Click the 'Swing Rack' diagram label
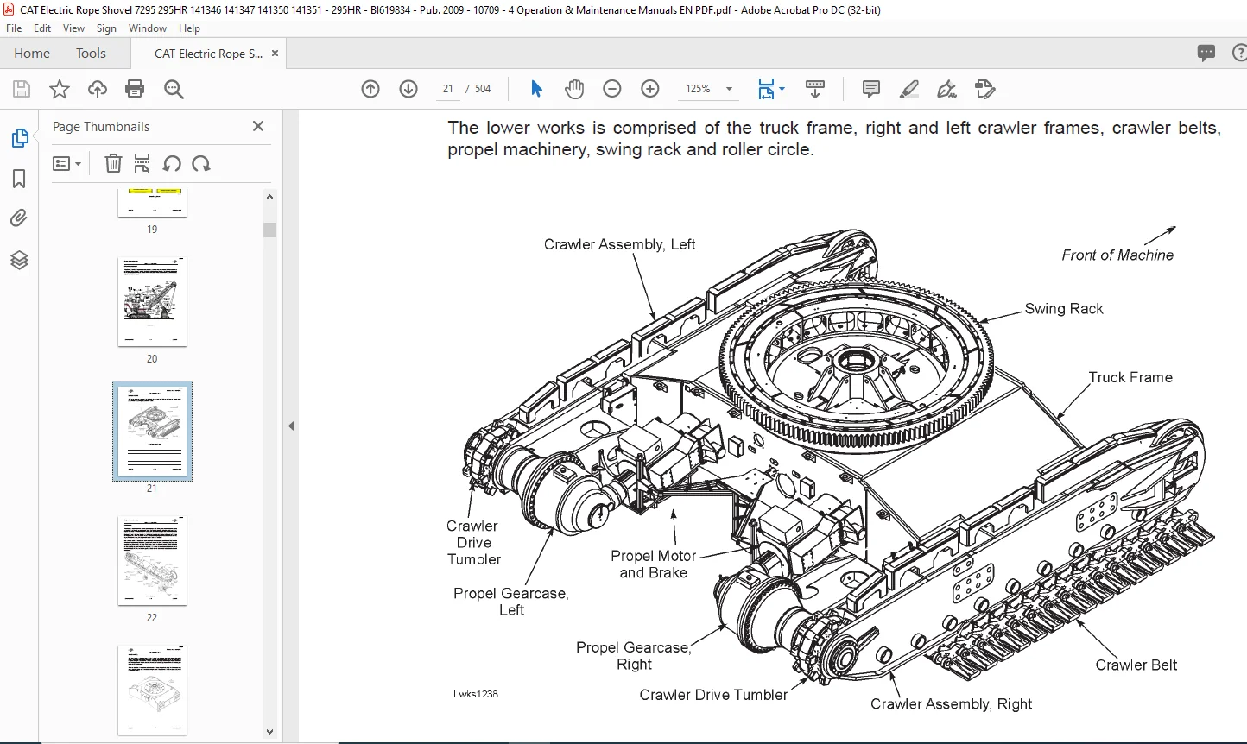This screenshot has width=1247, height=744. point(1064,308)
